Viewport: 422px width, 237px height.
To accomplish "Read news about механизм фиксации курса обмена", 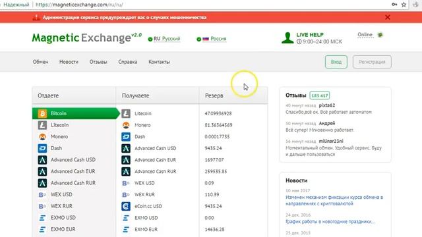I will click(334, 200).
